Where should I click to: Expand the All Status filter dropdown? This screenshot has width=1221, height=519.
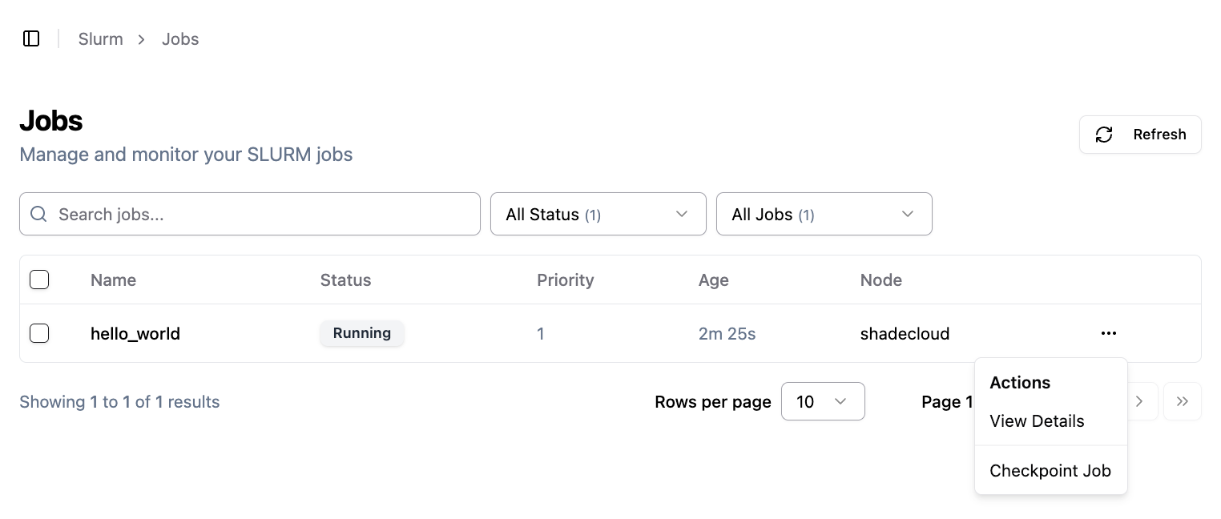[598, 214]
